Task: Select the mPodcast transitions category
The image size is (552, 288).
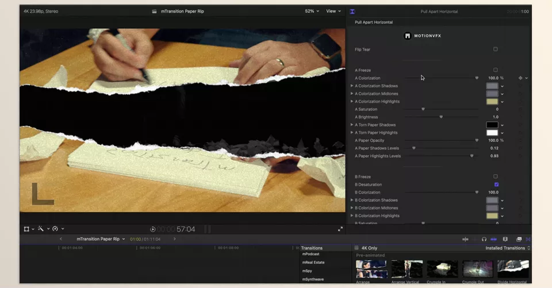Action: (x=311, y=254)
